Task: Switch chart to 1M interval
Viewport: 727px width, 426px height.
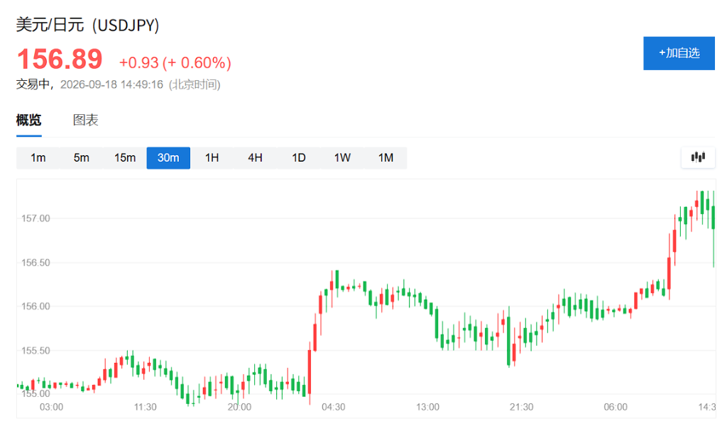Action: click(386, 158)
